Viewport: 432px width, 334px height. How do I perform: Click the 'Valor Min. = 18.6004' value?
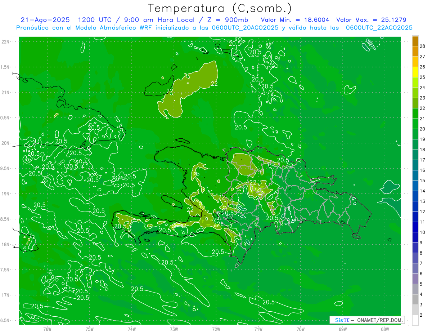pyautogui.click(x=295, y=20)
